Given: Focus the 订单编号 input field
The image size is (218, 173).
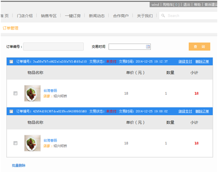Looking at the screenshot, I should point(54,47).
